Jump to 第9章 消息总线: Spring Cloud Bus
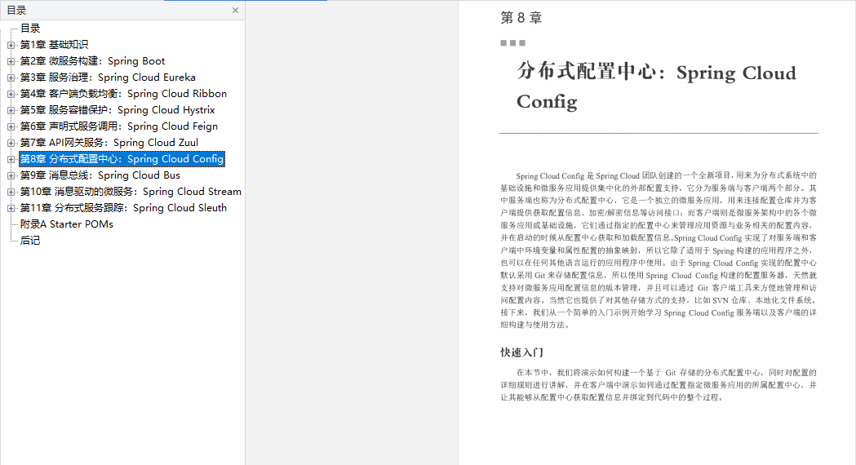Image resolution: width=856 pixels, height=465 pixels. [100, 175]
